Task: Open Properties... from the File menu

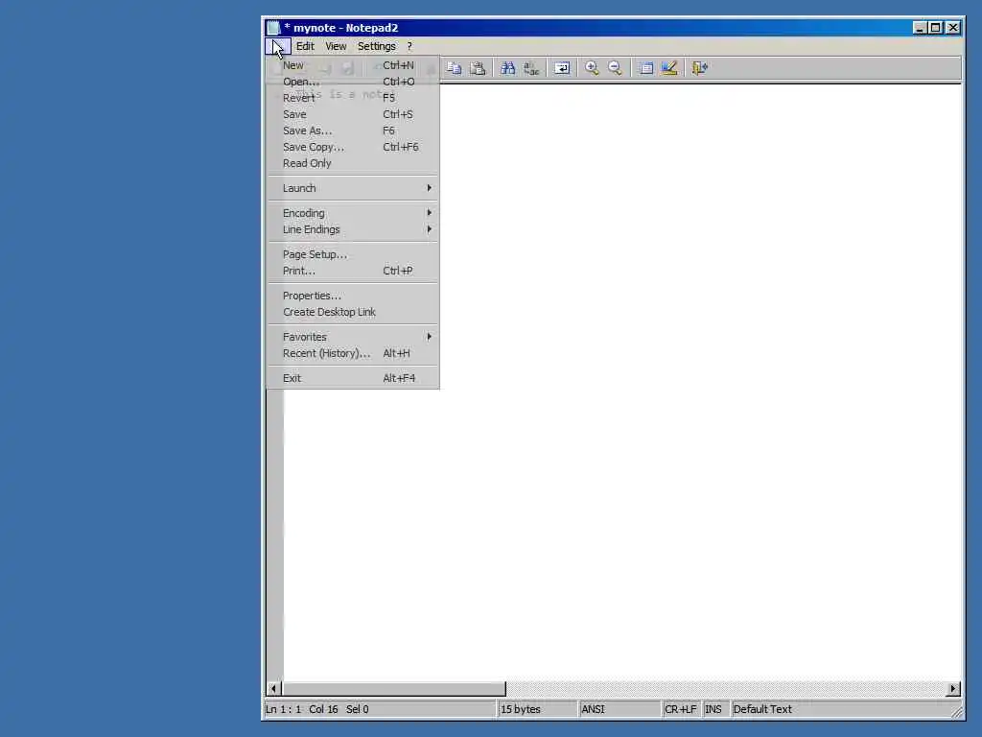Action: pos(353,296)
